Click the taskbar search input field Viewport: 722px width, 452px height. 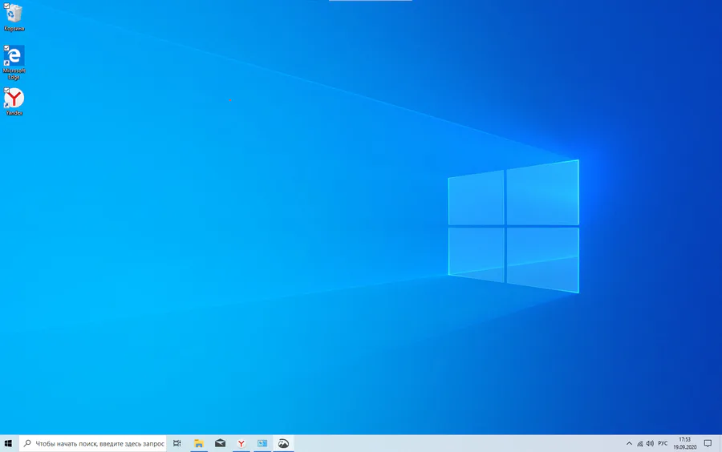[x=93, y=444]
